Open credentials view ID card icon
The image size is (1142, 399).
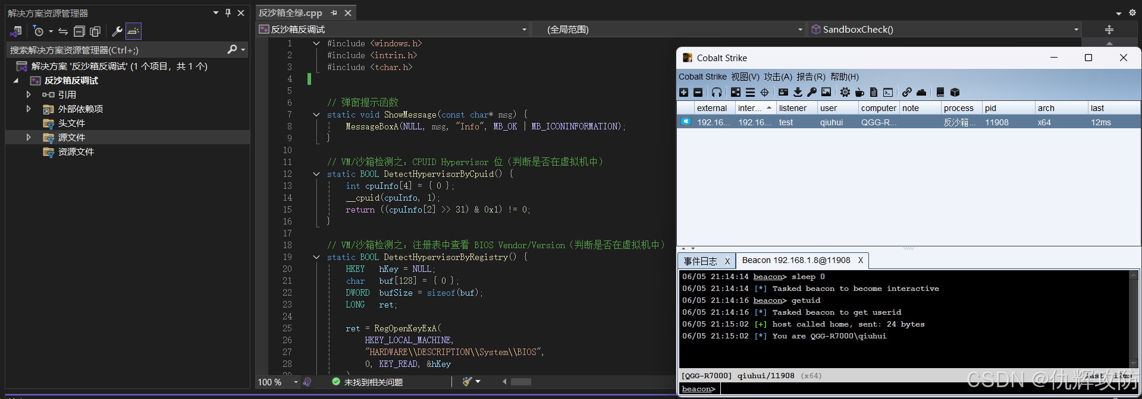coord(783,92)
